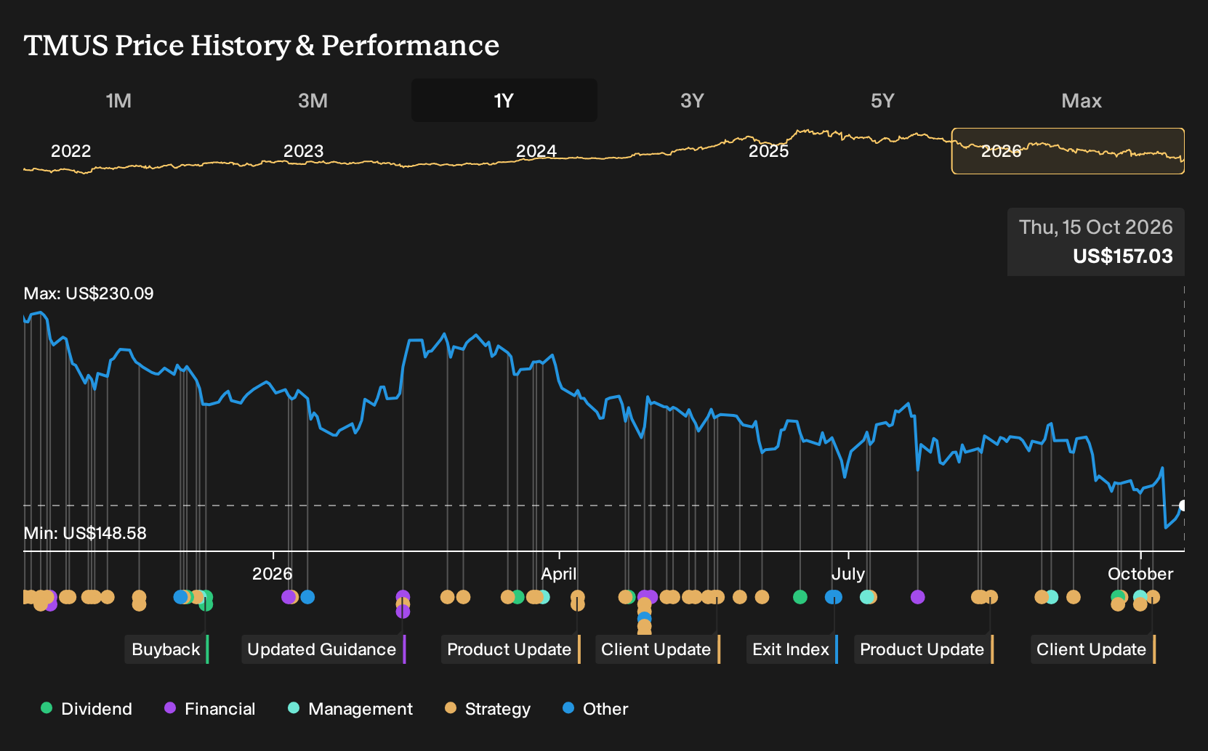Open the Exit Index event label
The image size is (1208, 751).
792,649
